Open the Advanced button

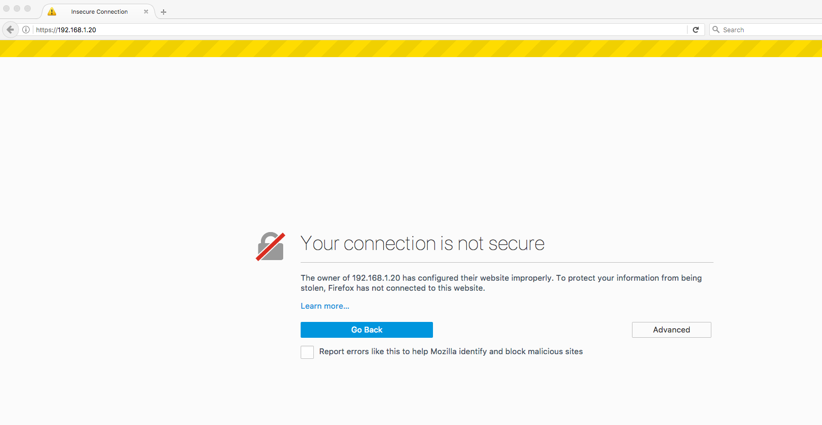pos(672,330)
